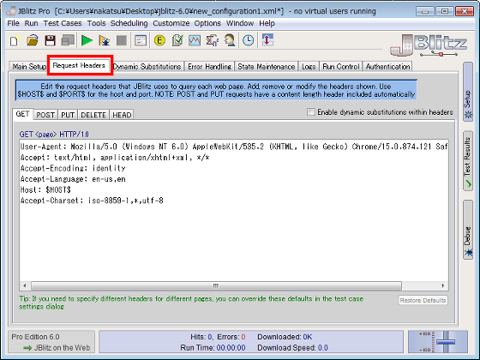Screen dimensions: 480x360
Task: Stop the test with gray square icon
Action: (x=122, y=40)
